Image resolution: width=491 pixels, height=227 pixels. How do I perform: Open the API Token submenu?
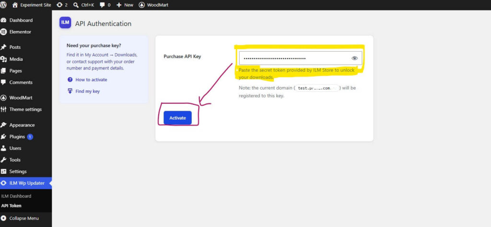(x=12, y=206)
